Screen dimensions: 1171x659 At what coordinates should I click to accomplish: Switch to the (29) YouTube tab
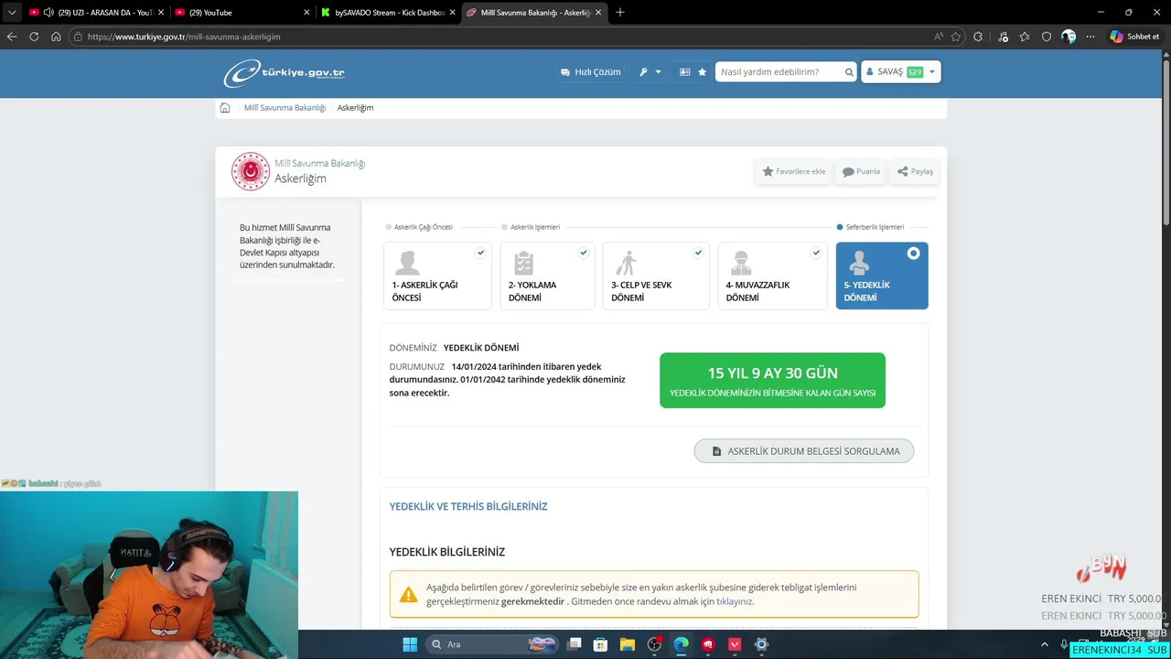pyautogui.click(x=242, y=13)
